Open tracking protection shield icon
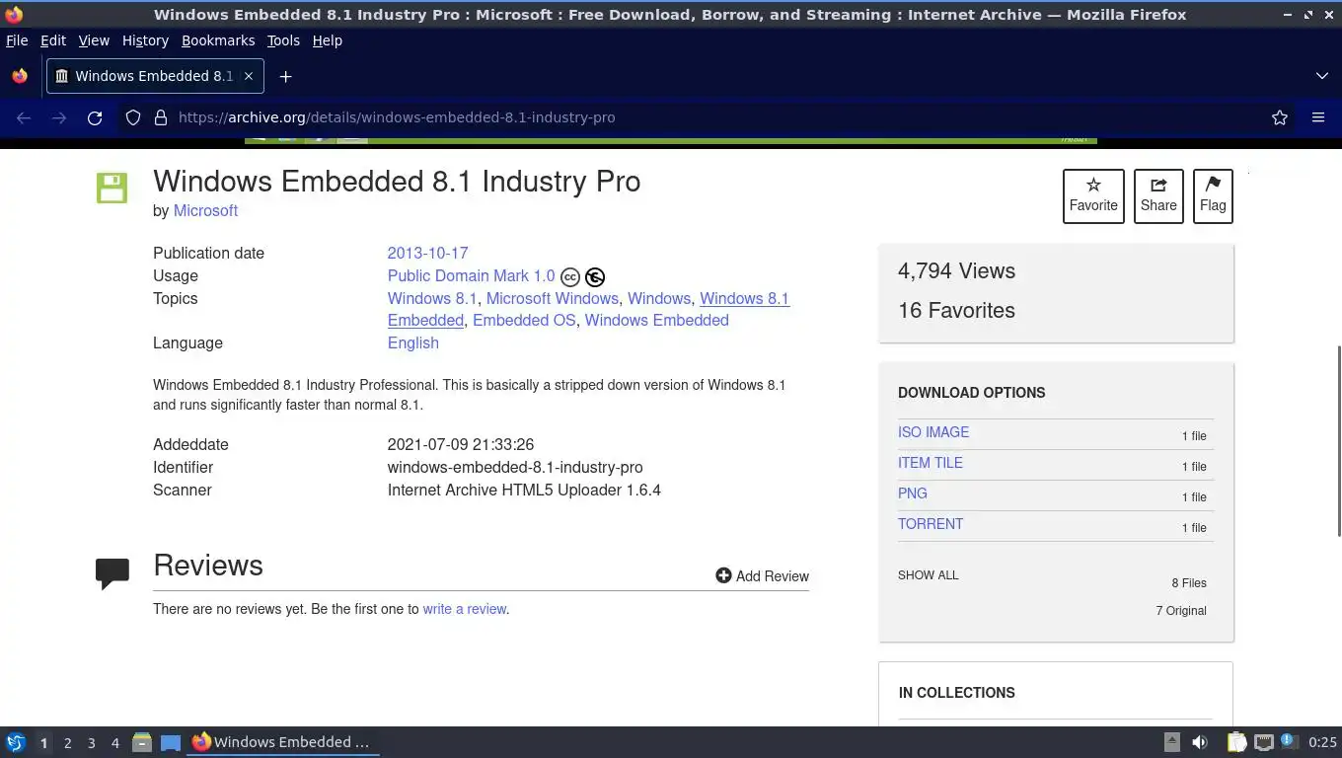 (133, 117)
